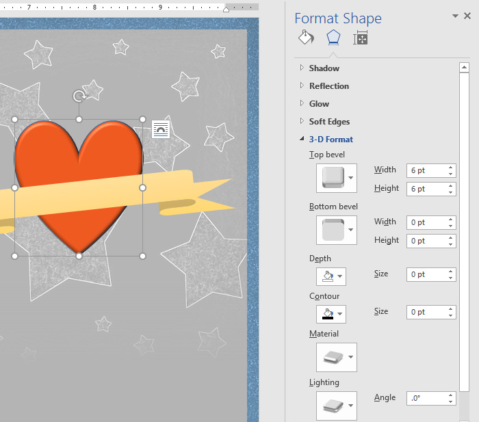Open the Lighting preset dropdown
The height and width of the screenshot is (422, 479).
click(336, 406)
